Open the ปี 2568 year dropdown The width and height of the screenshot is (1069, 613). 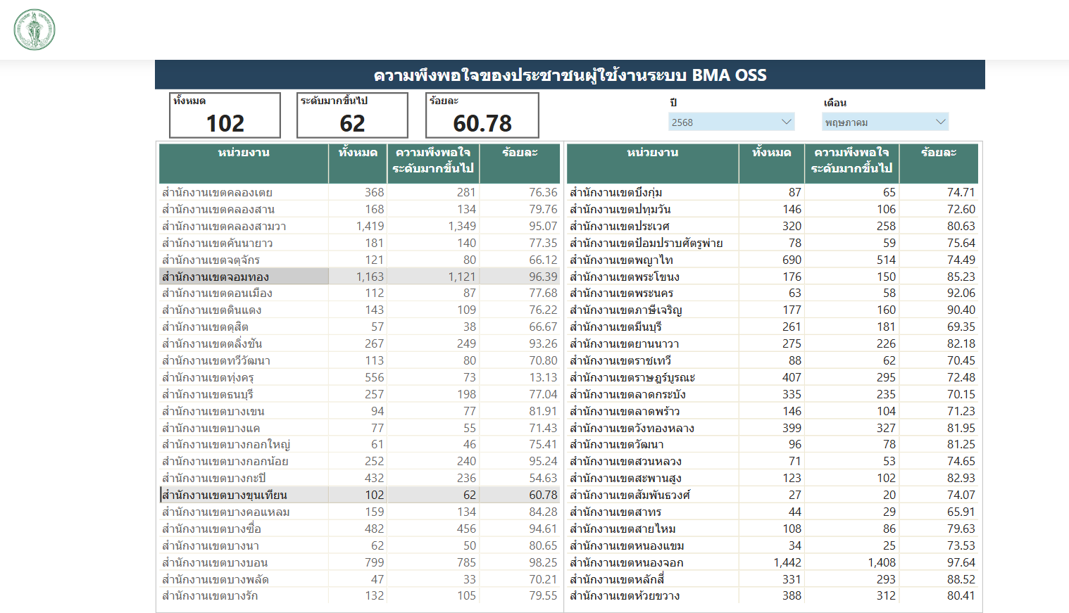point(732,122)
